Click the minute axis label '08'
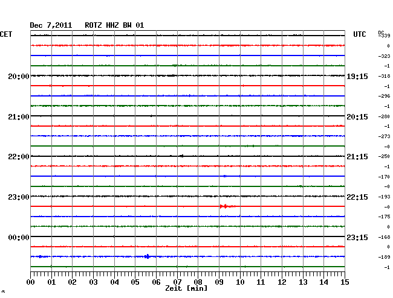The image size is (393, 298). coord(198,282)
